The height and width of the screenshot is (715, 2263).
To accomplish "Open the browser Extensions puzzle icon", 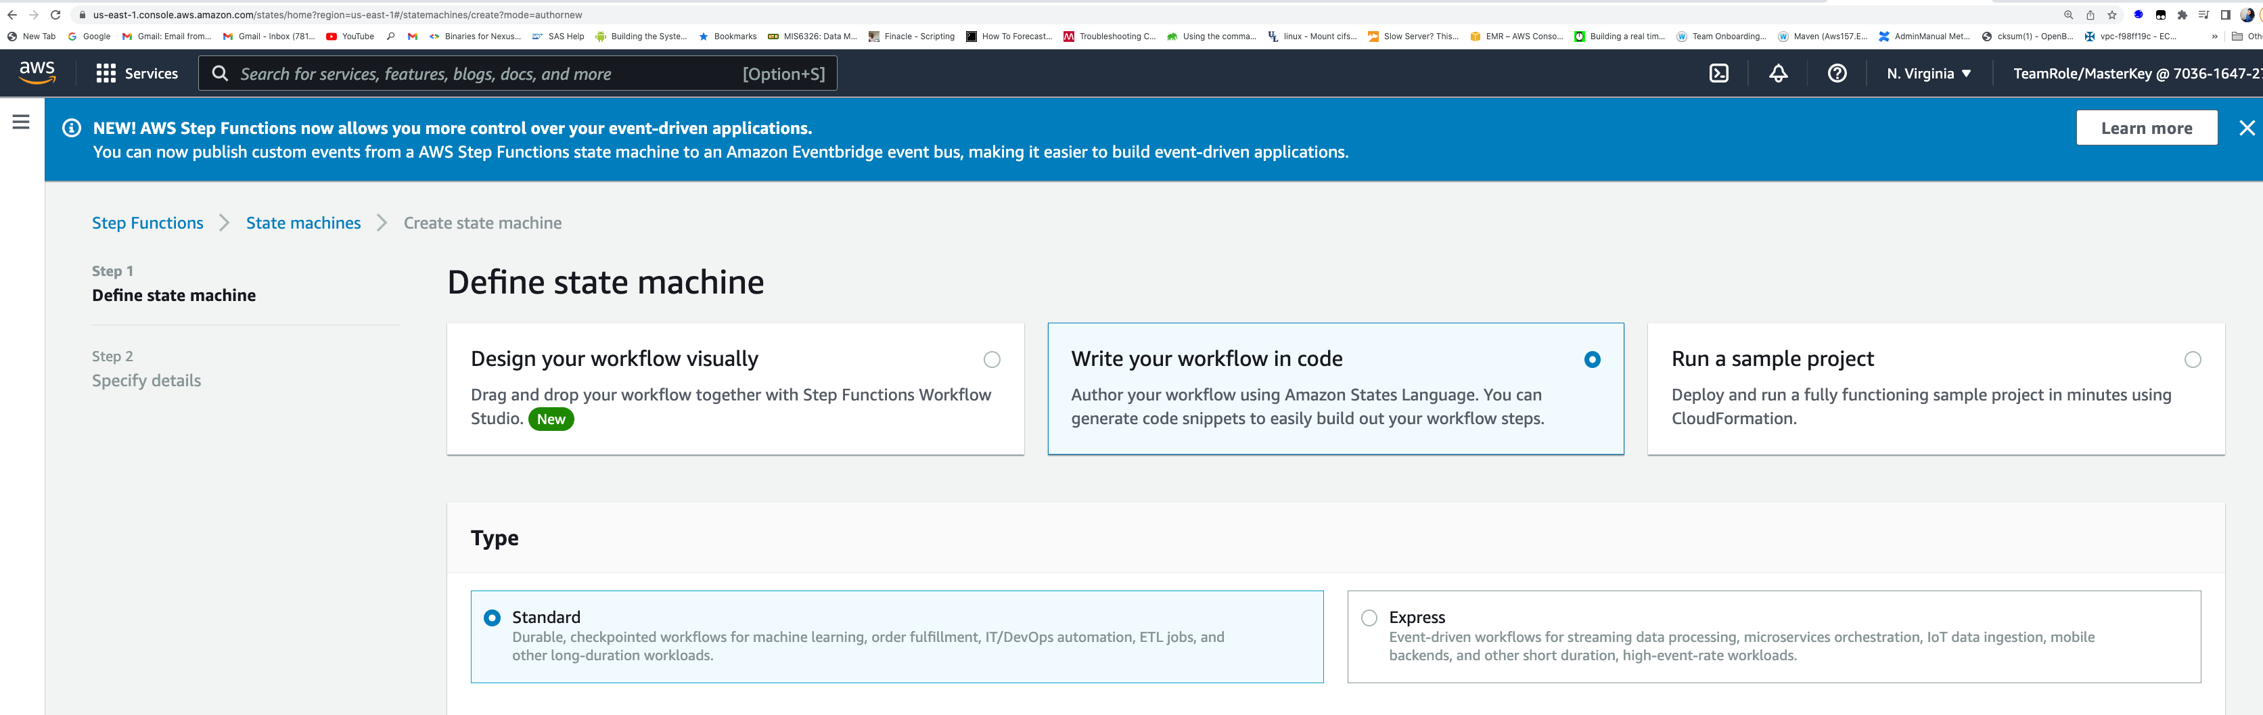I will (x=2182, y=15).
